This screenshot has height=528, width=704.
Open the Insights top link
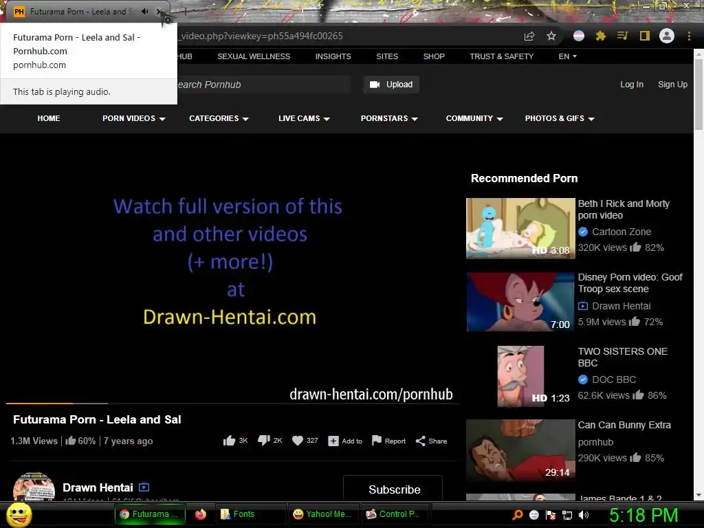tap(333, 56)
